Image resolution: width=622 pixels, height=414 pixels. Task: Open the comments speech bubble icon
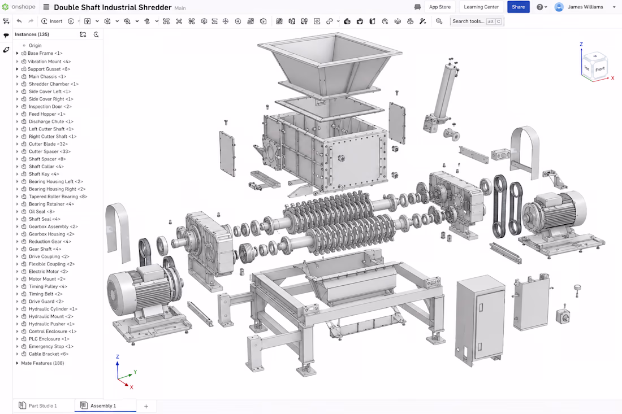6,35
